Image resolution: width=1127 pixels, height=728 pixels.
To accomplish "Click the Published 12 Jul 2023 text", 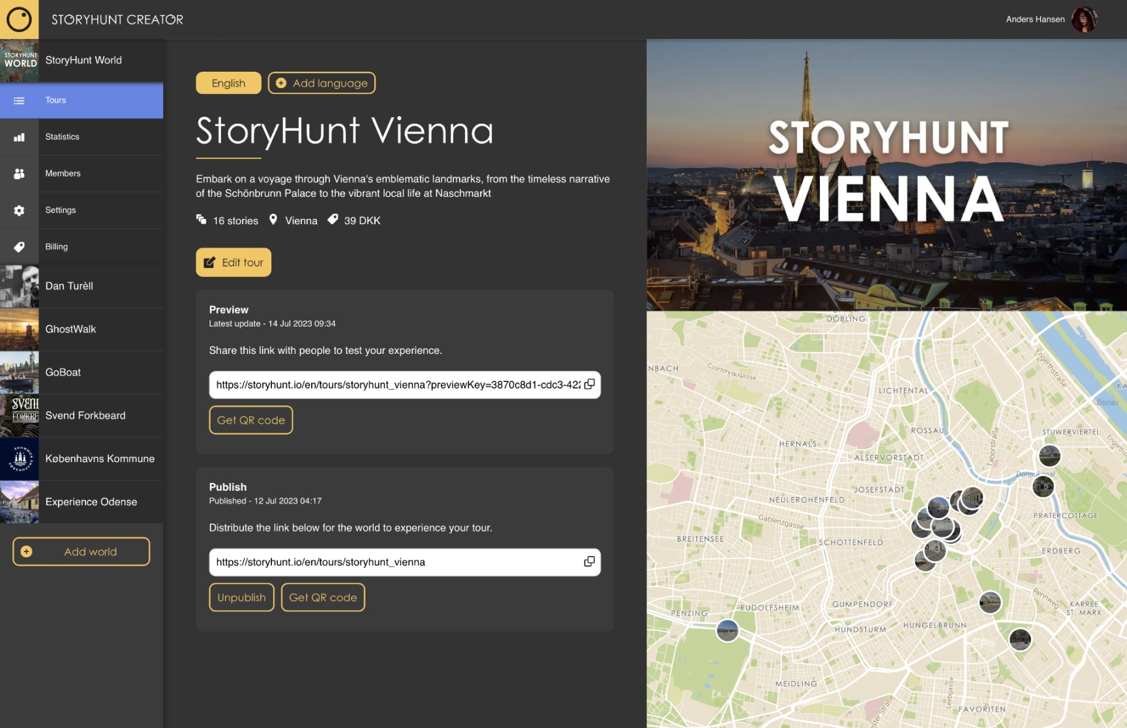I will tap(265, 501).
